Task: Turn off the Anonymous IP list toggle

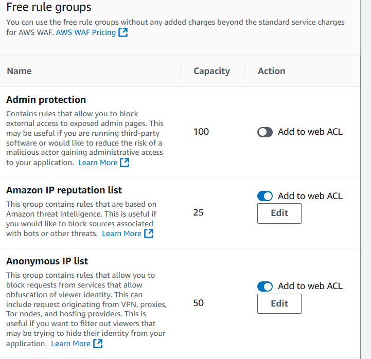Action: (265, 286)
